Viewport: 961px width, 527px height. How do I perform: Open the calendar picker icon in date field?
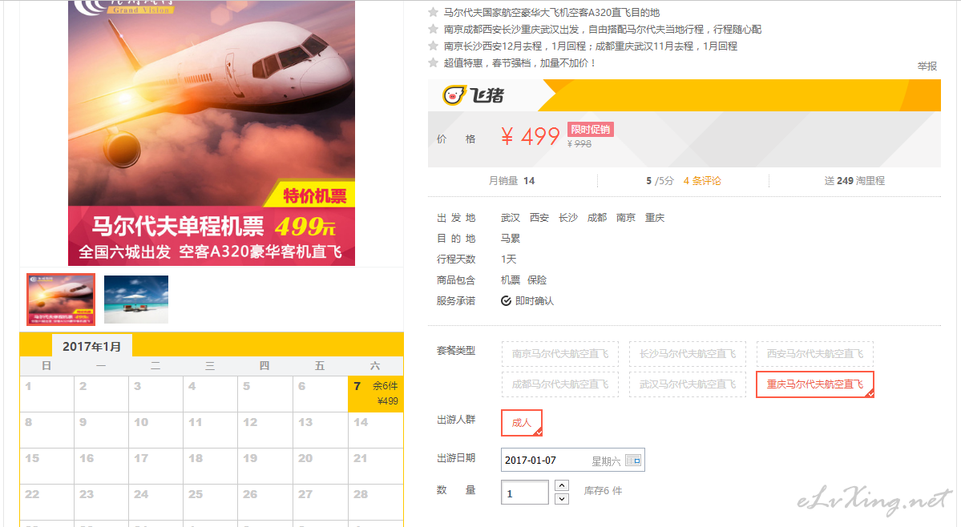pos(633,461)
